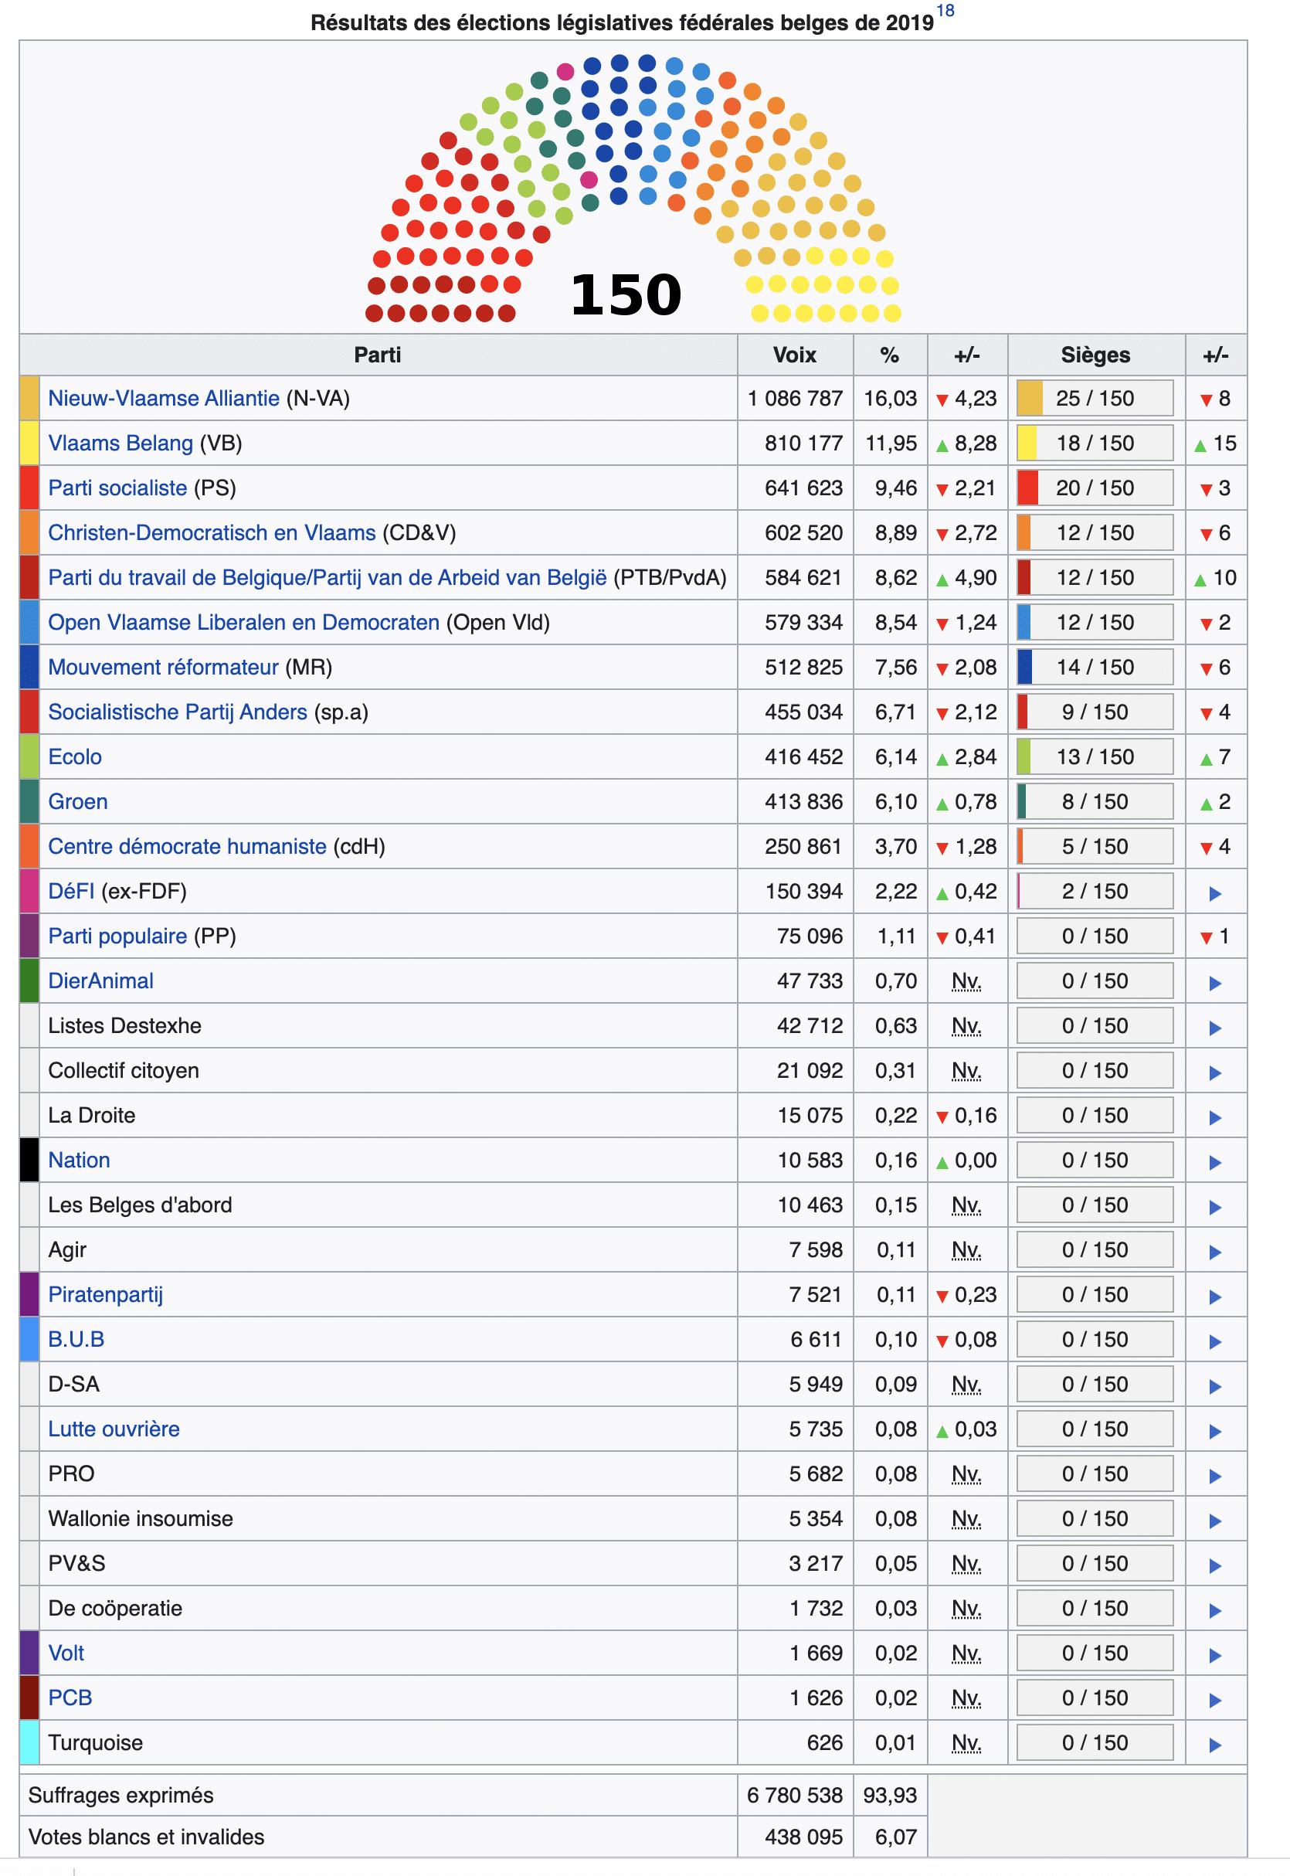Screen dimensions: 1290x1876
Task: Follow the Mouvement réformateur link
Action: 163,667
